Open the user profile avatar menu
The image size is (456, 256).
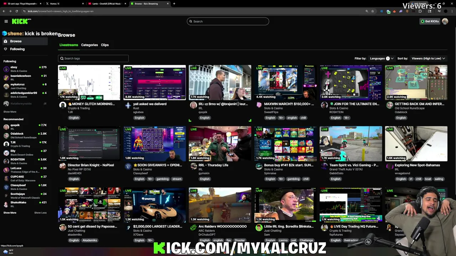point(445,21)
